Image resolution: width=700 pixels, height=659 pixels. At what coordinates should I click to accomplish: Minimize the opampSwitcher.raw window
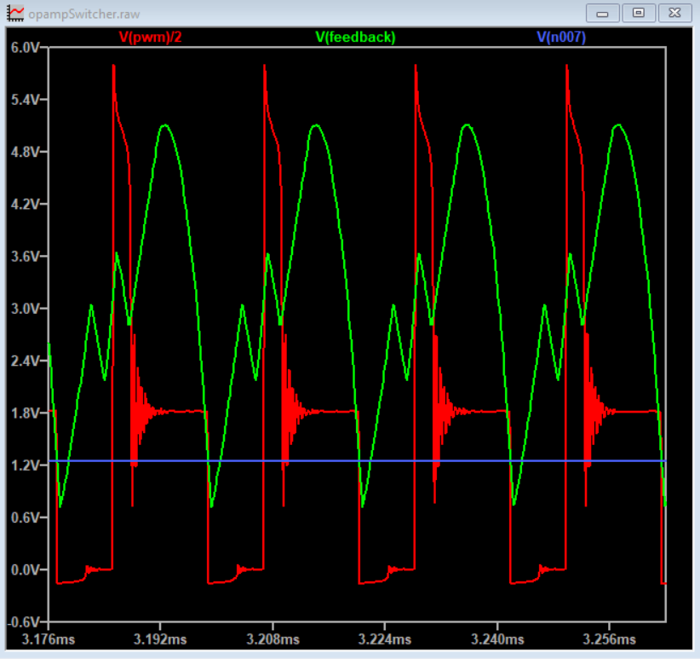[602, 14]
